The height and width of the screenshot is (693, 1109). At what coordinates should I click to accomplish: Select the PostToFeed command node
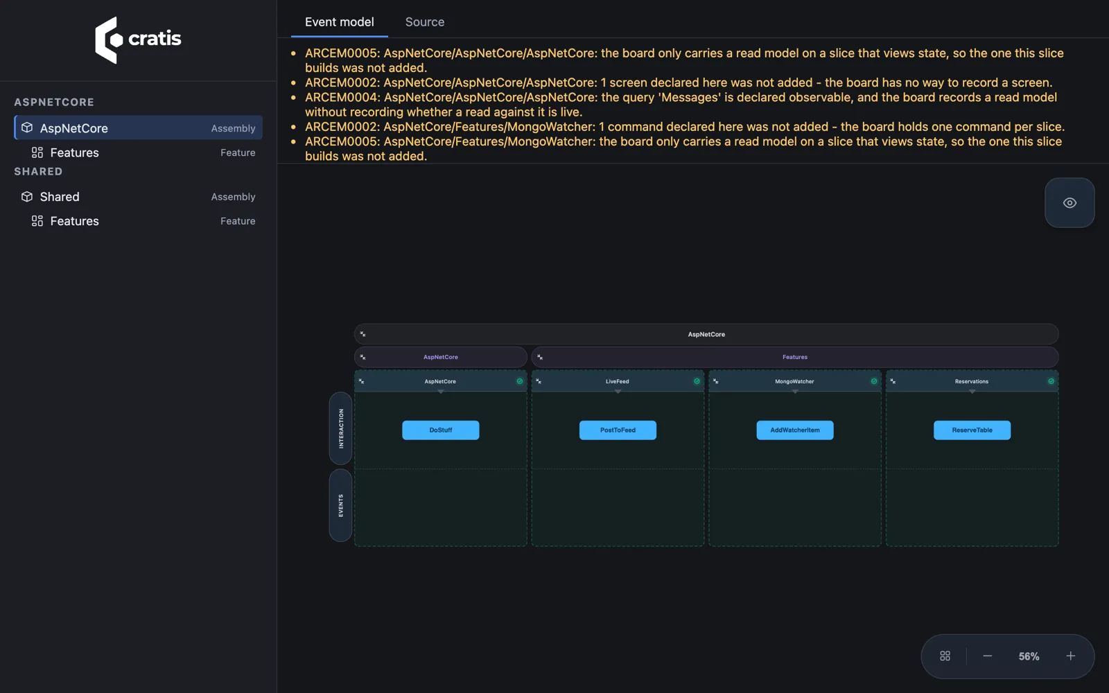618,430
